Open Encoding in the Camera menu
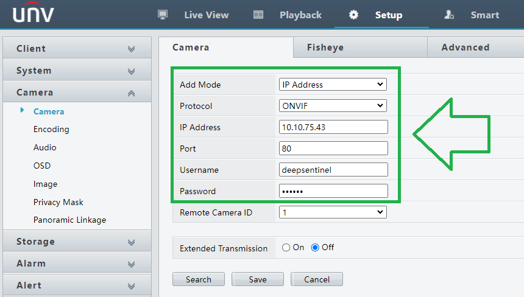524x297 pixels. coord(51,129)
